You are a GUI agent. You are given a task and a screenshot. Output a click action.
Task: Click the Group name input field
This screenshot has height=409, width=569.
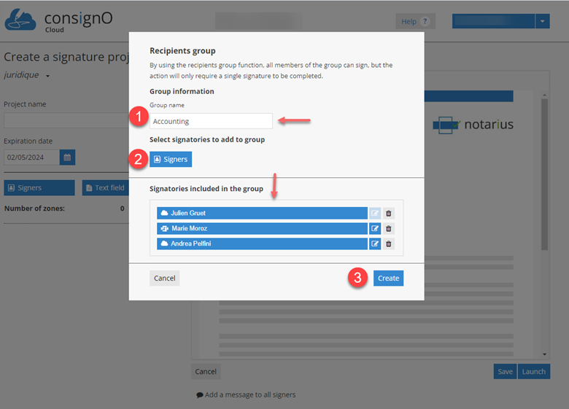pyautogui.click(x=211, y=122)
